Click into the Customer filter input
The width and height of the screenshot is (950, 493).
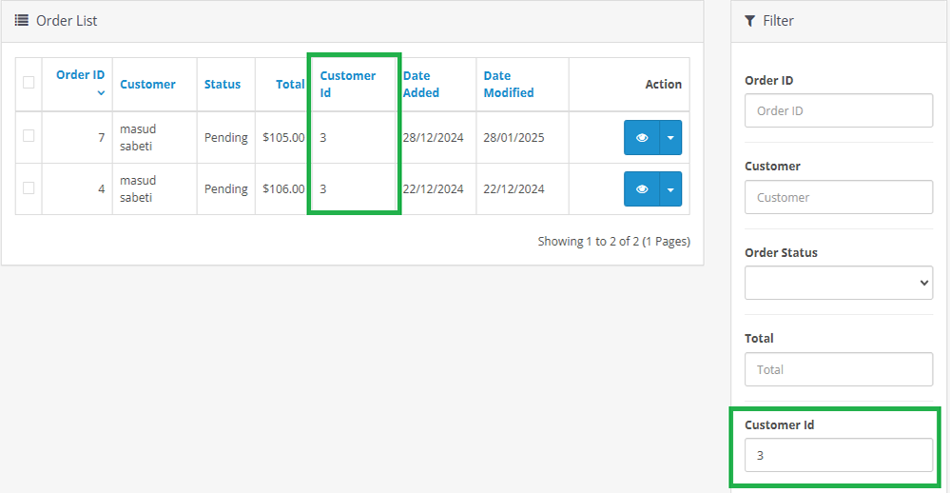[x=838, y=197]
